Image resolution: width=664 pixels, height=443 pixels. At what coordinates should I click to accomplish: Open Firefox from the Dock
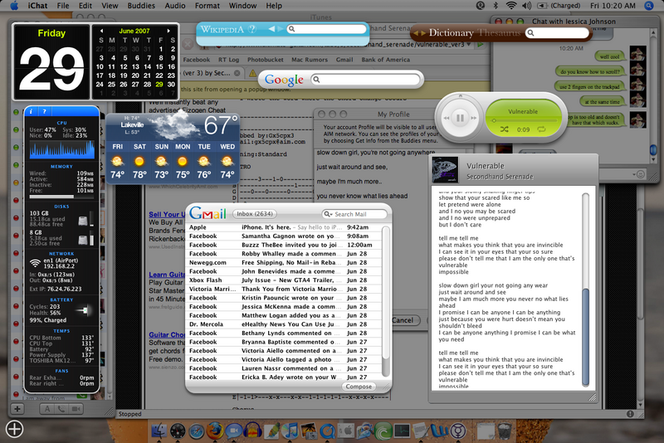(215, 431)
